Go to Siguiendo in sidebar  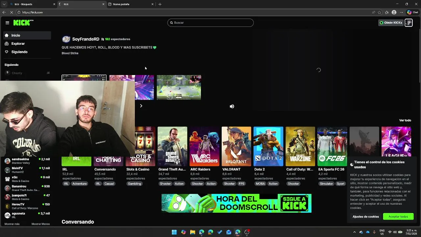pyautogui.click(x=27, y=52)
